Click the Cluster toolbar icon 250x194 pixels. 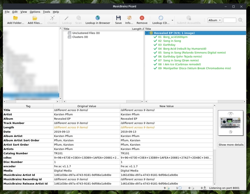[x=52, y=18]
